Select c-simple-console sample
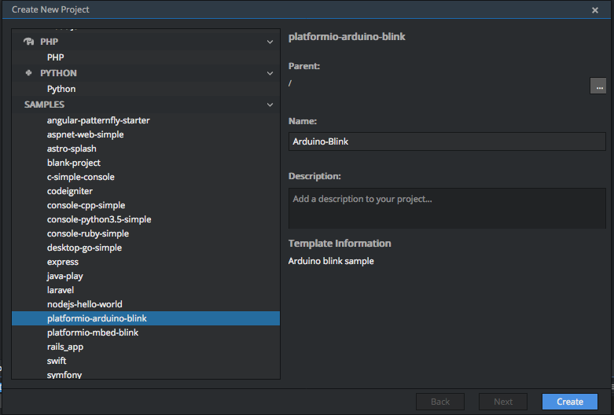The width and height of the screenshot is (614, 415). (x=145, y=177)
